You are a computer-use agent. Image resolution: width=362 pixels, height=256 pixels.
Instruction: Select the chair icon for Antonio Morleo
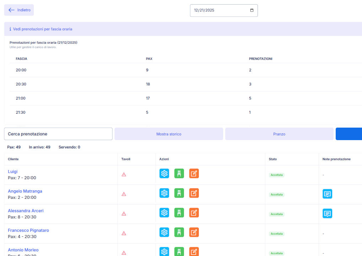[x=179, y=251]
